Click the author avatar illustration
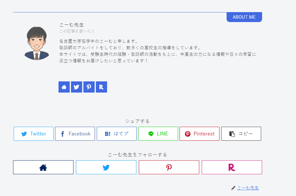This screenshot has width=296, height=196. click(37, 43)
